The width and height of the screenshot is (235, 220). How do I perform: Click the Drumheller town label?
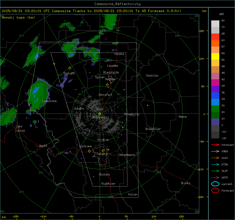pyautogui.click(x=153, y=129)
